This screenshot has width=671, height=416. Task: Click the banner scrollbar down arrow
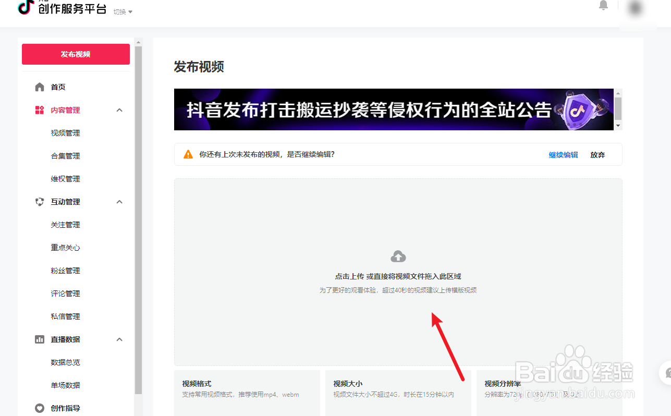point(618,126)
